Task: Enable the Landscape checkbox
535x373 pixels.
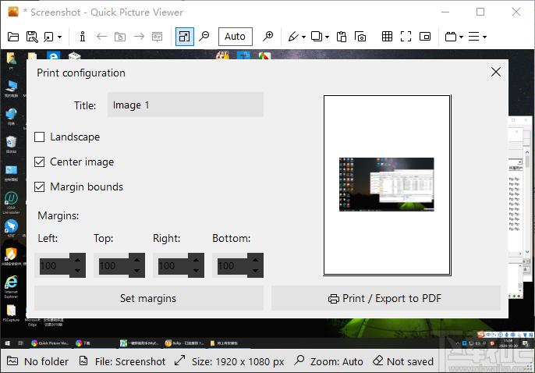Action: [x=40, y=137]
